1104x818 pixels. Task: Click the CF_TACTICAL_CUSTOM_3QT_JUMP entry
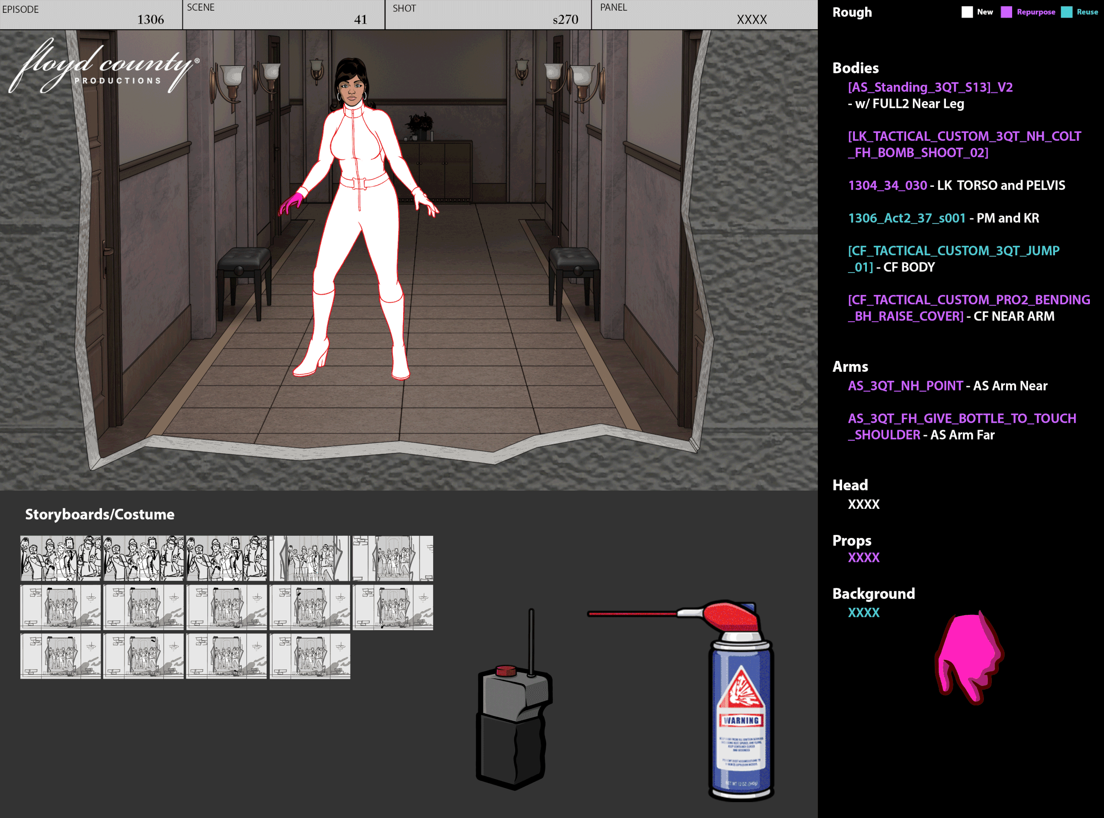click(953, 259)
